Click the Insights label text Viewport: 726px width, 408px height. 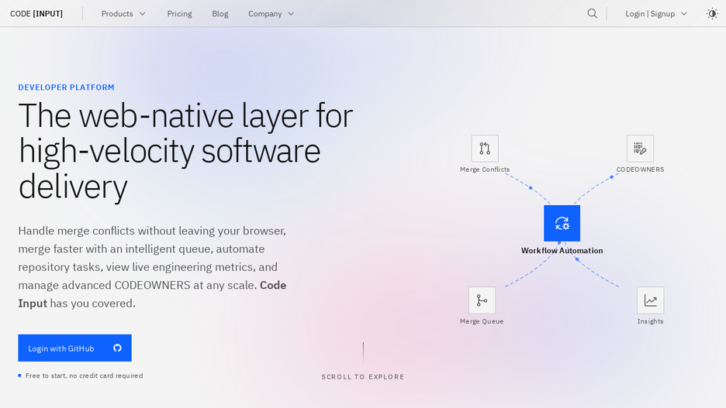click(x=651, y=321)
